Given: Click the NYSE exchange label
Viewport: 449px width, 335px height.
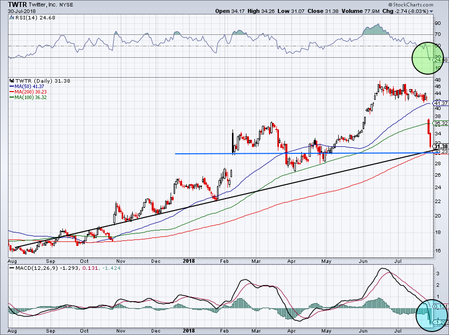Looking at the screenshot, I should coord(66,5).
